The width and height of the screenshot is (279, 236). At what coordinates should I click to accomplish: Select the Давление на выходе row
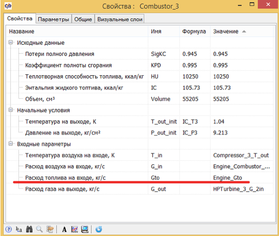pyautogui.click(x=140, y=133)
